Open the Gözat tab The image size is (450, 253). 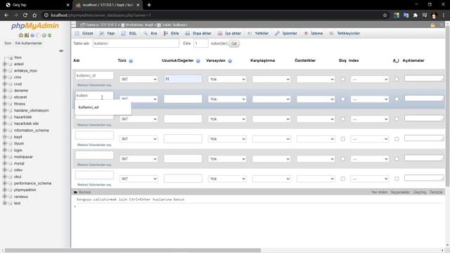[84, 33]
